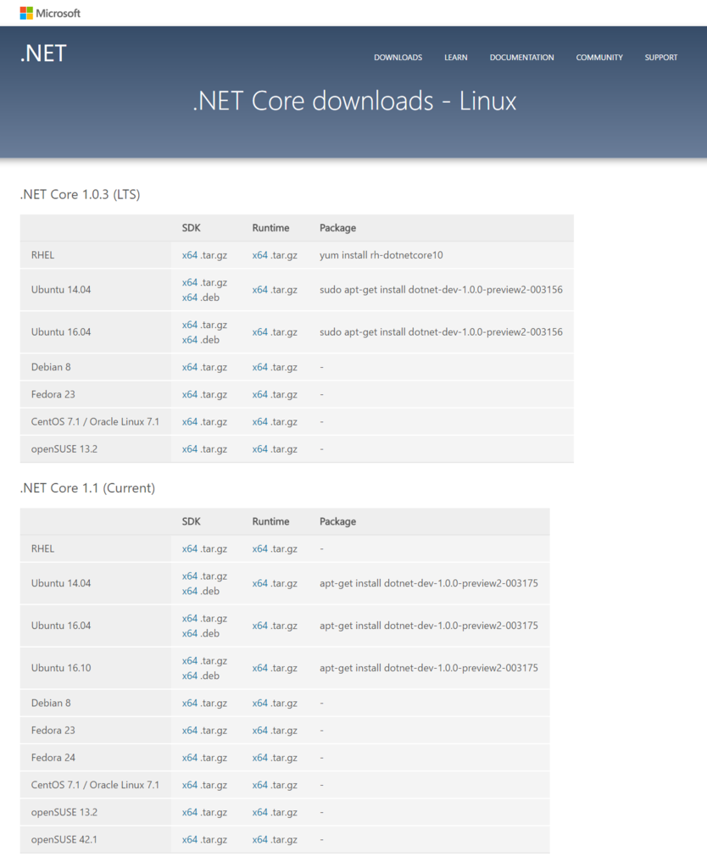This screenshot has height=868, width=707.
Task: Download Ubuntu 16.04 SDK x64 .tar.gz in LTS table
Action: click(190, 325)
